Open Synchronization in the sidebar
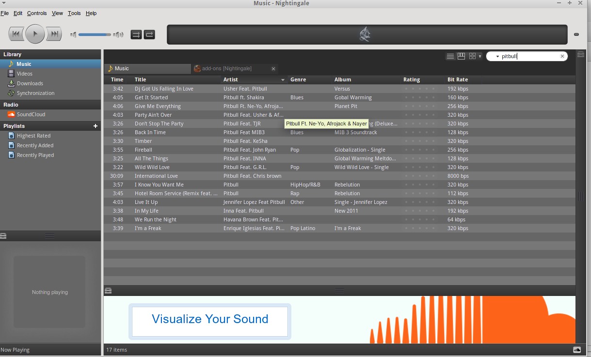The image size is (591, 357). (50, 93)
